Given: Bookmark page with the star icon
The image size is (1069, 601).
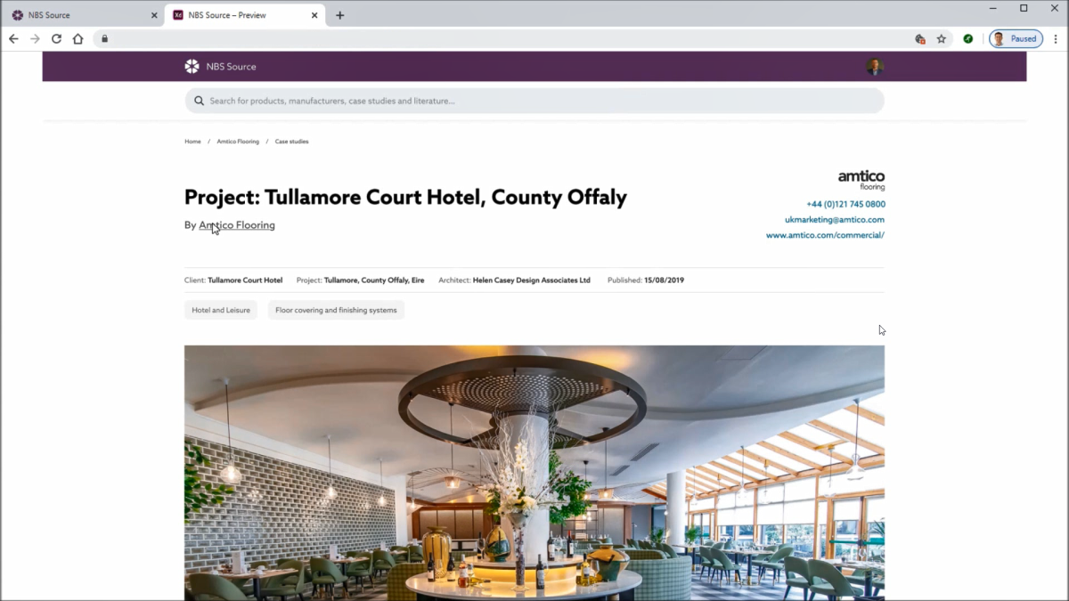Looking at the screenshot, I should point(942,39).
